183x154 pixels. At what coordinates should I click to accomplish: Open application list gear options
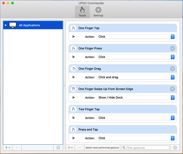pyautogui.click(x=58, y=148)
